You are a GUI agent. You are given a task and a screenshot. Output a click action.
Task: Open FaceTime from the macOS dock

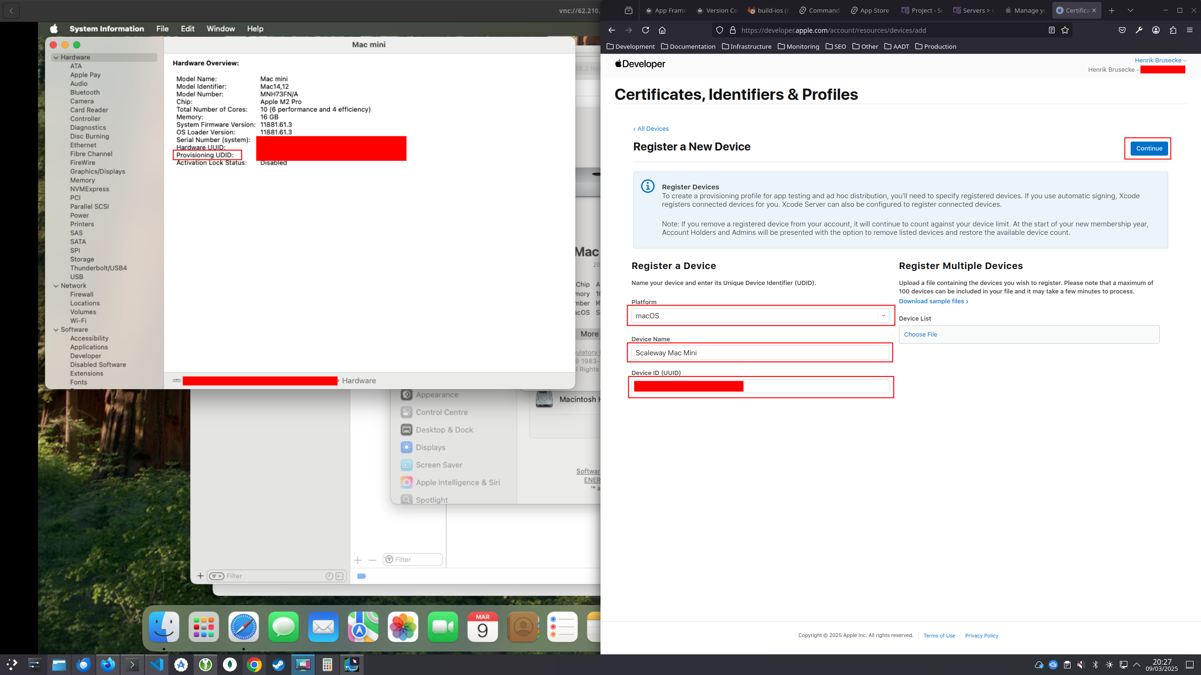[443, 627]
